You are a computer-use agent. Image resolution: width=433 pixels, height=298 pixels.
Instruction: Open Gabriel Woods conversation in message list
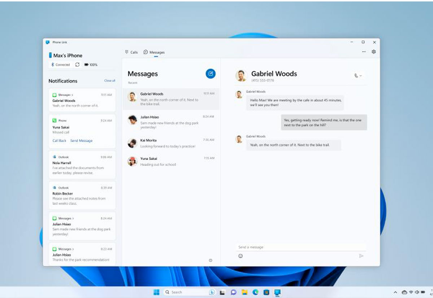171,99
